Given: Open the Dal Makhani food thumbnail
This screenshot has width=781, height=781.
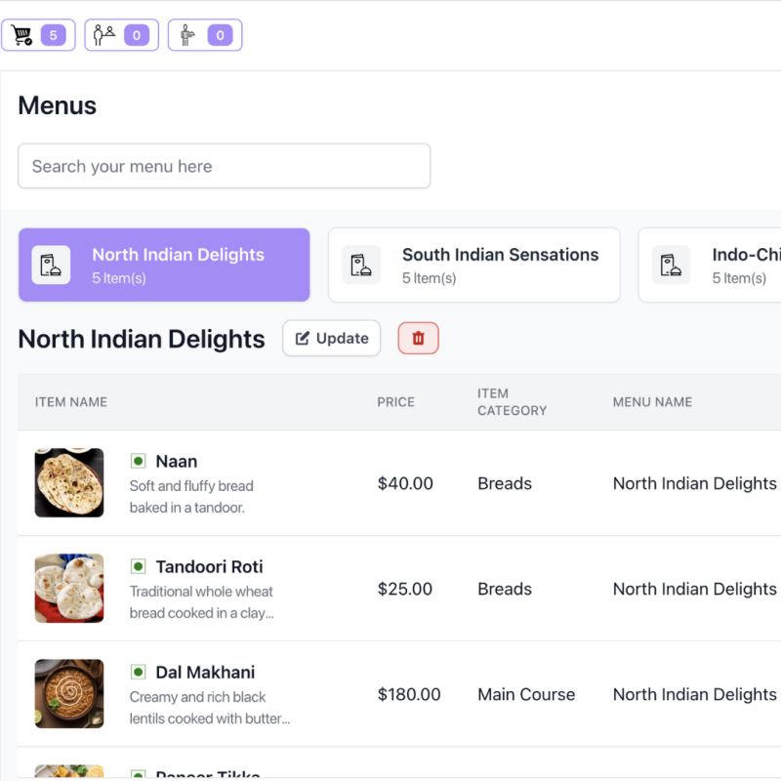Looking at the screenshot, I should (68, 693).
